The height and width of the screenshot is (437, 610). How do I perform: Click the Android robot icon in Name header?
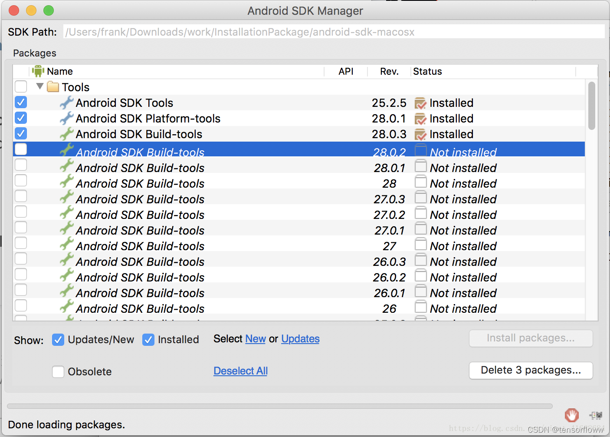[38, 71]
